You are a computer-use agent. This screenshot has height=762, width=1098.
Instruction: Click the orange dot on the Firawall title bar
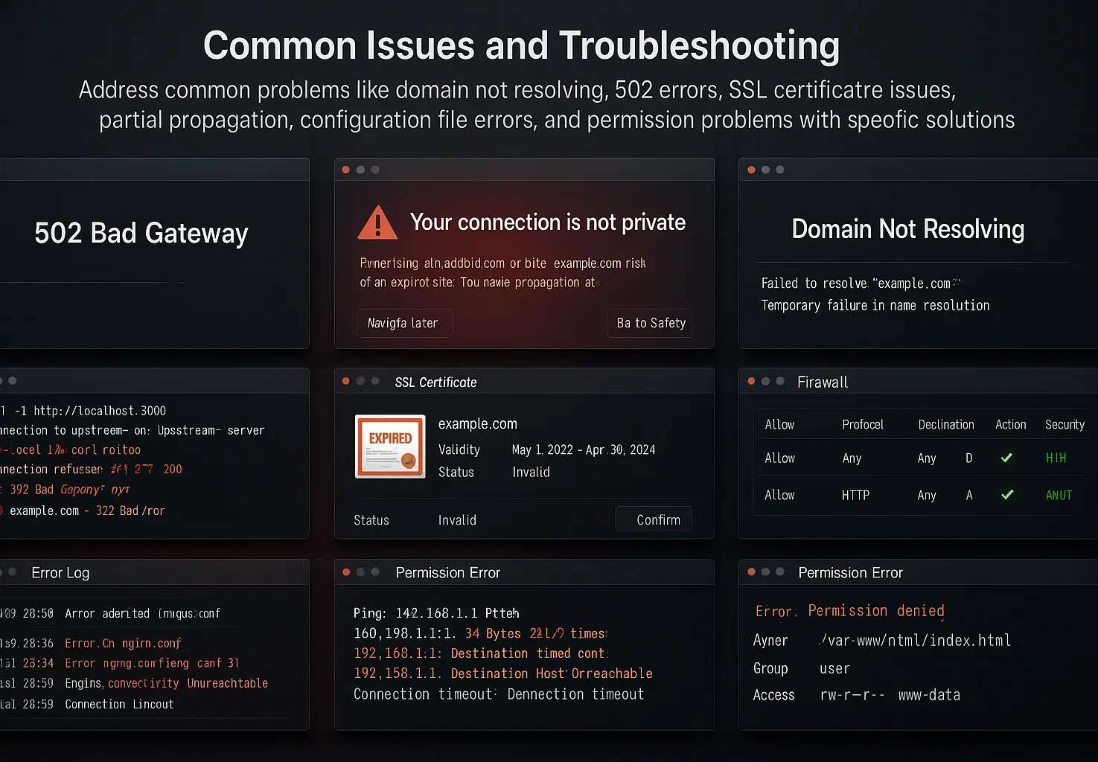tap(750, 380)
